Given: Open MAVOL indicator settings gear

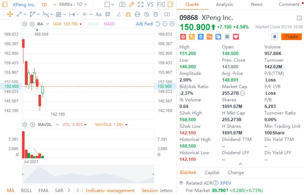Looking at the screenshot, I should click(25, 124).
